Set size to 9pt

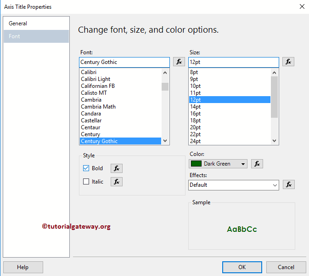pos(230,79)
